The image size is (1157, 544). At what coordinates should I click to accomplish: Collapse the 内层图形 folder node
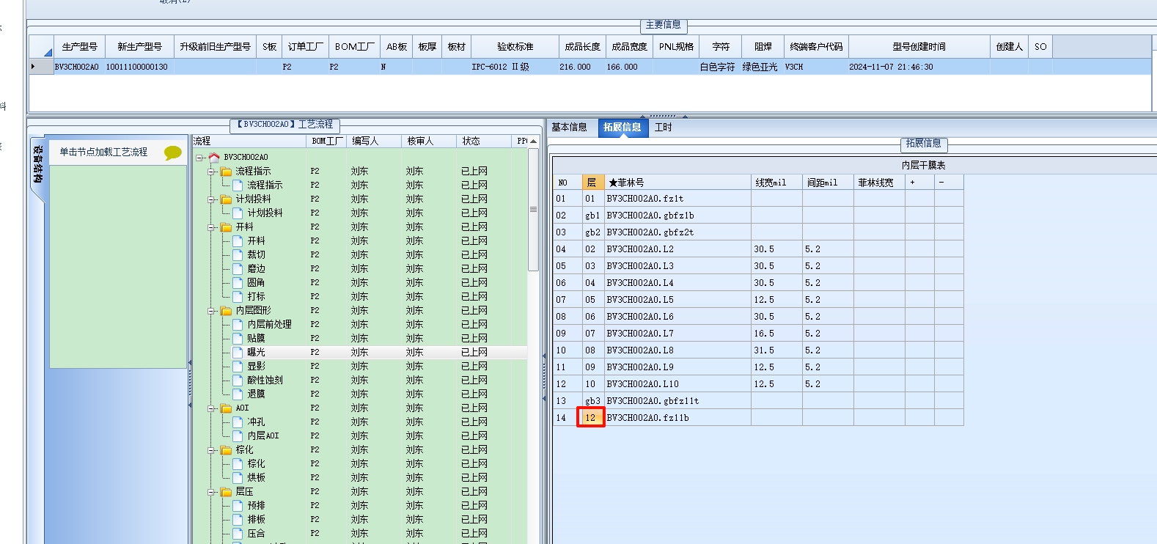pos(211,310)
